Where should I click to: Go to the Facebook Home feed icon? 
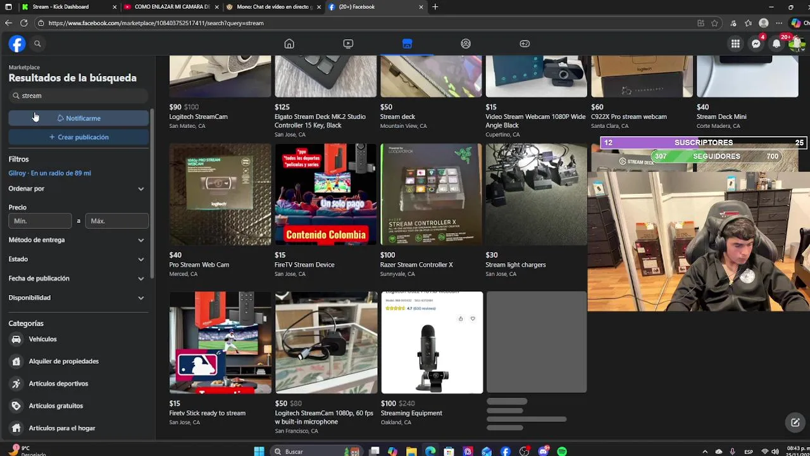(289, 44)
